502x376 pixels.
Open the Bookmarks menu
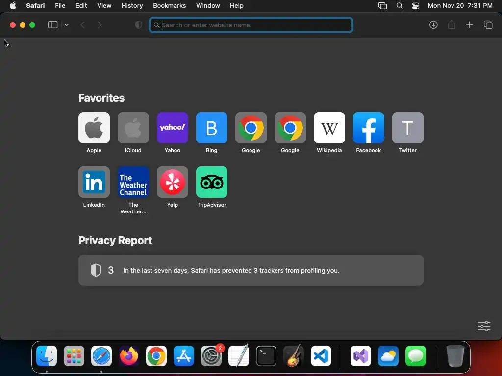[x=169, y=6]
